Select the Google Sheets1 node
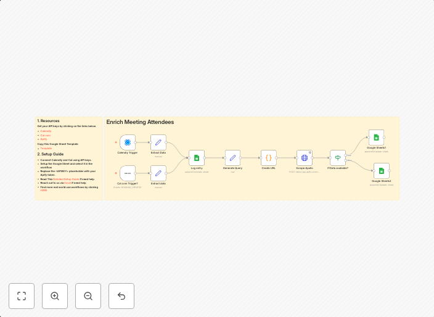The image size is (434, 317). (x=376, y=138)
